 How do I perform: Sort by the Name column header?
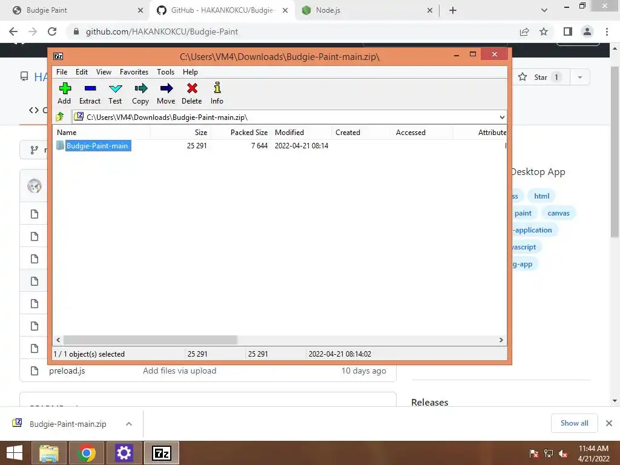[101, 133]
